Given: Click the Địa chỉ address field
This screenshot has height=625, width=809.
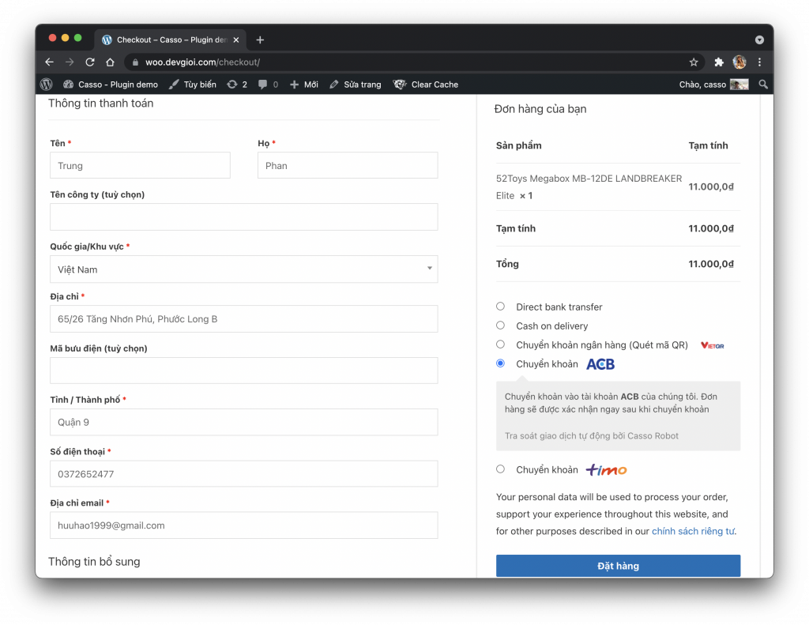Looking at the screenshot, I should point(244,319).
